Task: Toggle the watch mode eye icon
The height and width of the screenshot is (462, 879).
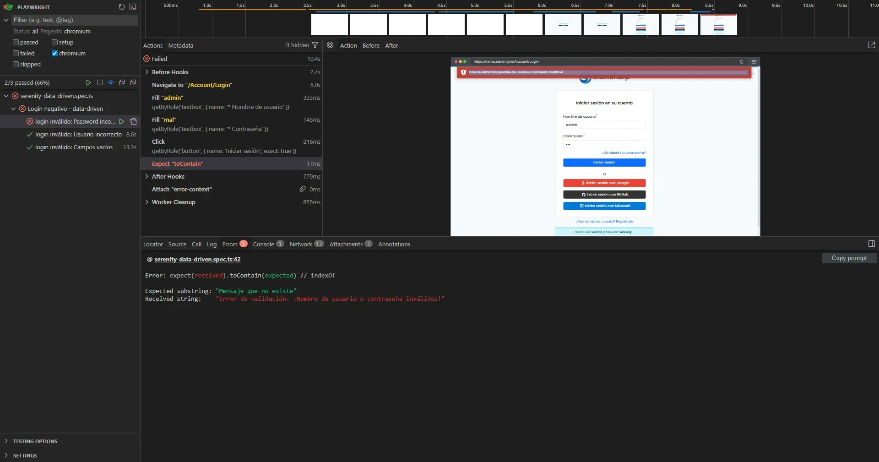Action: click(x=110, y=82)
